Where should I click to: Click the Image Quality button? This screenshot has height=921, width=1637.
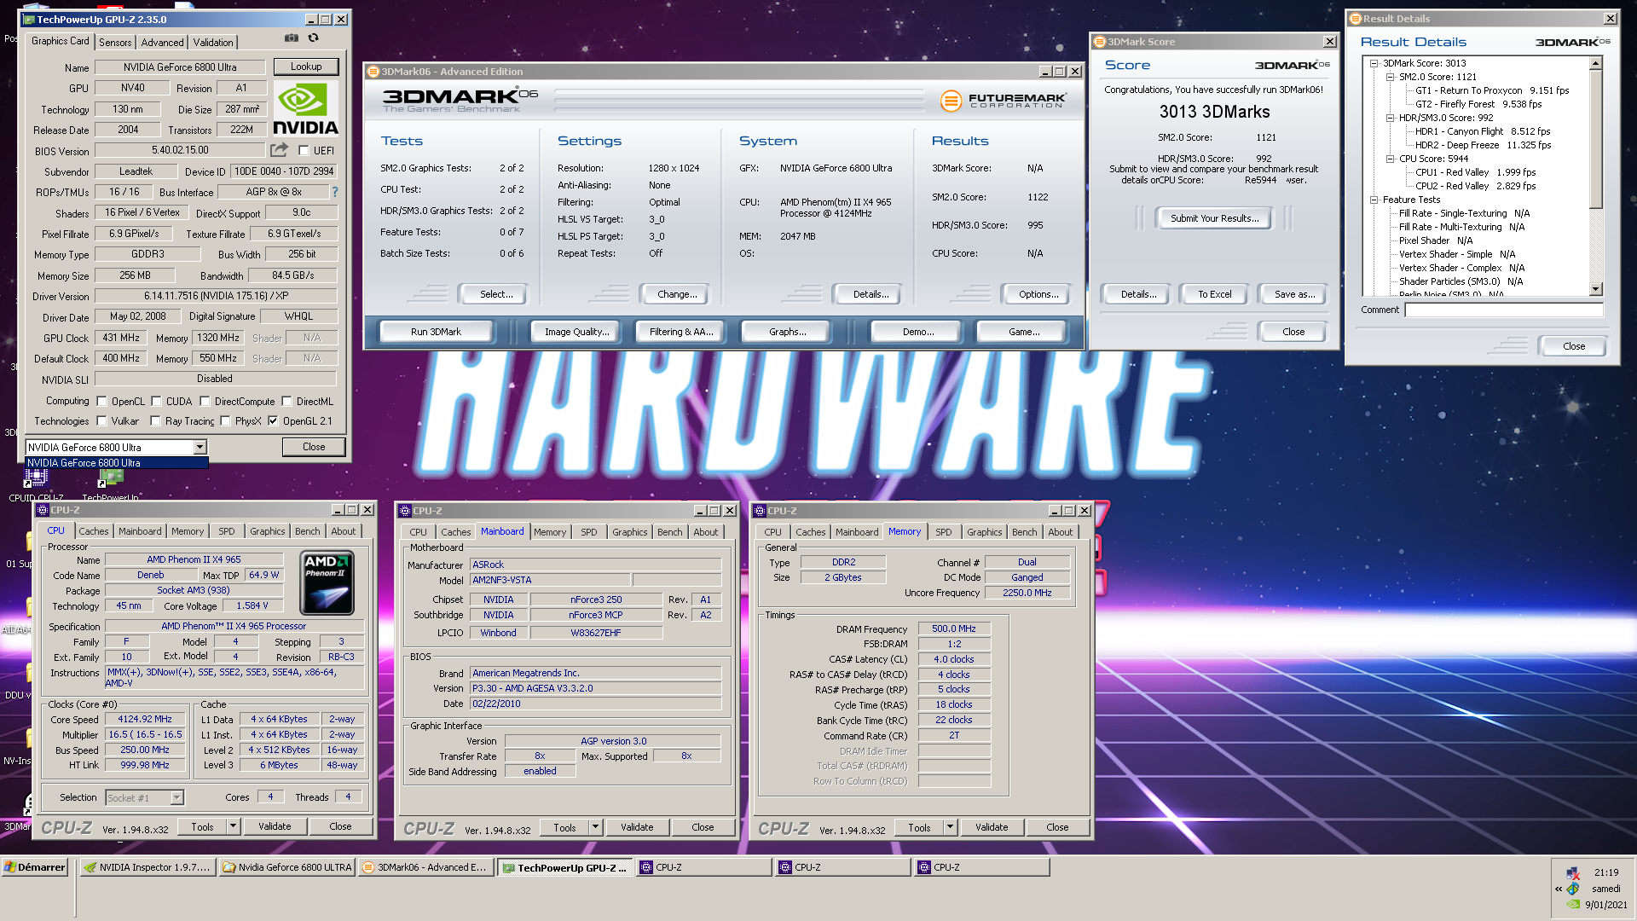coord(577,332)
